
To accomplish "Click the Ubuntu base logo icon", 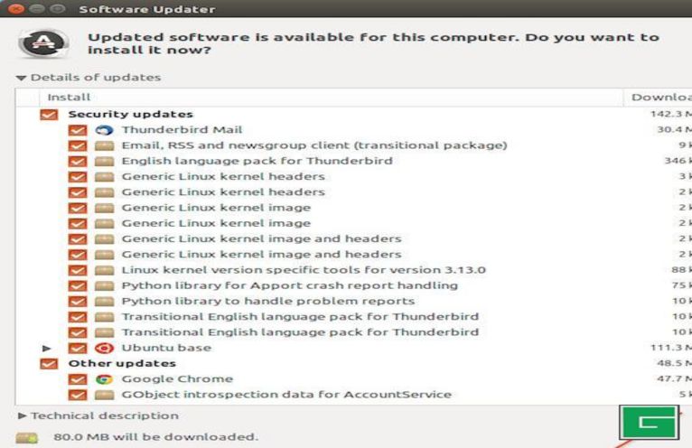I will pyautogui.click(x=104, y=348).
